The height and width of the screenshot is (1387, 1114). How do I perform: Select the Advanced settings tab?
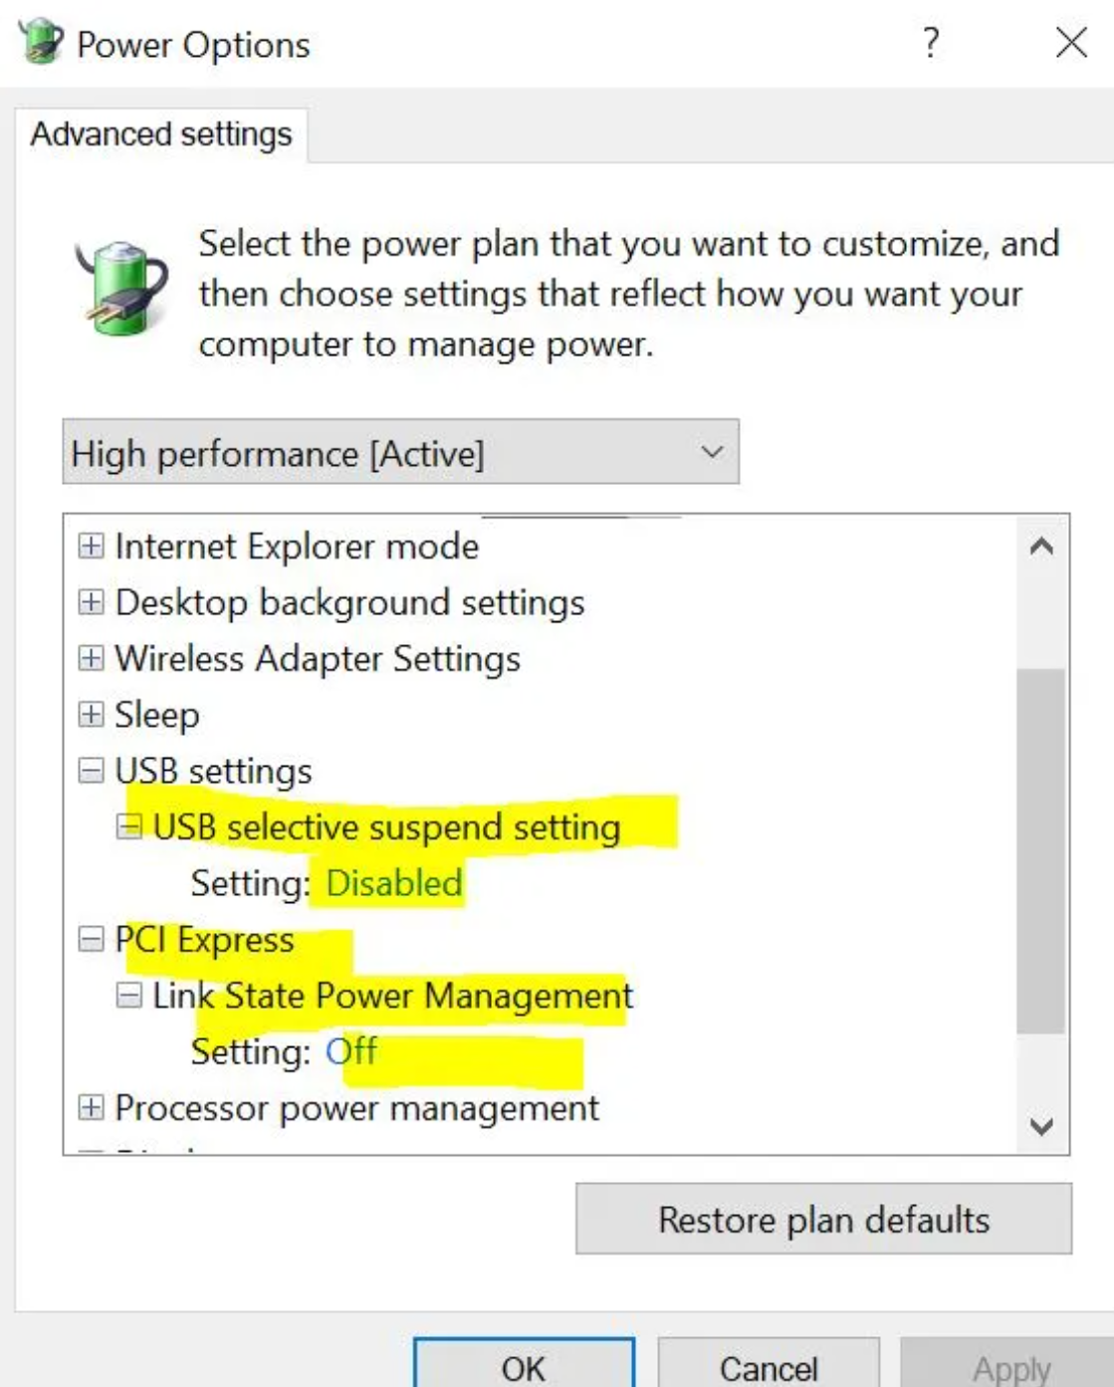tap(161, 134)
